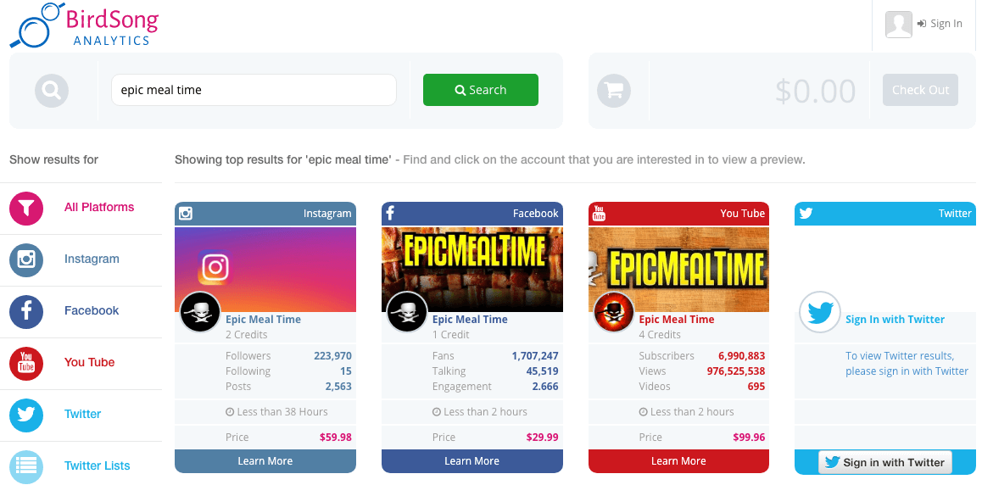Click the Sign in with Twitter button
Image resolution: width=982 pixels, height=485 pixels.
885,462
